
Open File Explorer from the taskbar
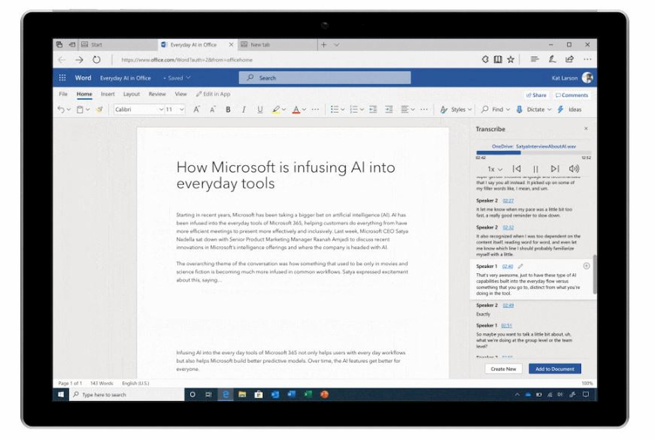pyautogui.click(x=243, y=395)
